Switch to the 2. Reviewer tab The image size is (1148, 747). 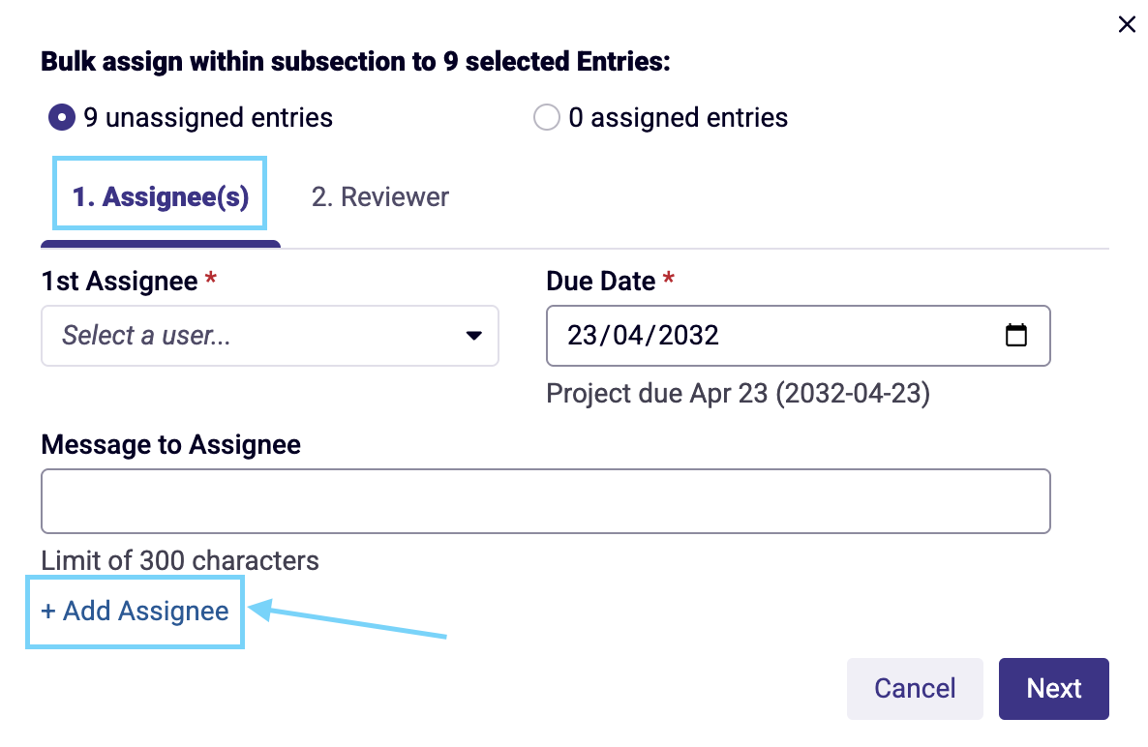click(x=380, y=196)
